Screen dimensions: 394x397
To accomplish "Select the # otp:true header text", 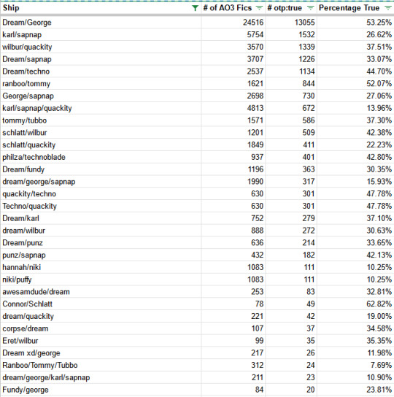I will click(x=285, y=8).
